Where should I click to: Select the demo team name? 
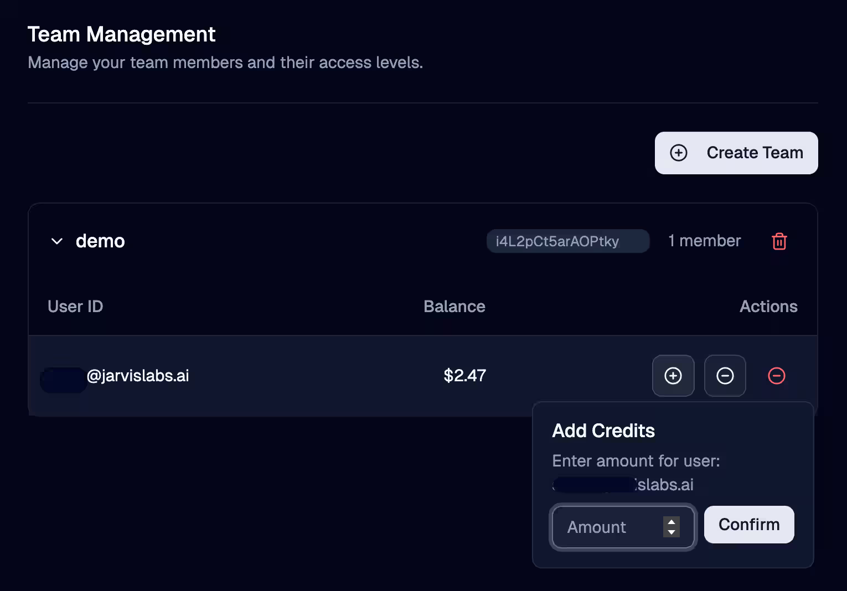point(100,241)
